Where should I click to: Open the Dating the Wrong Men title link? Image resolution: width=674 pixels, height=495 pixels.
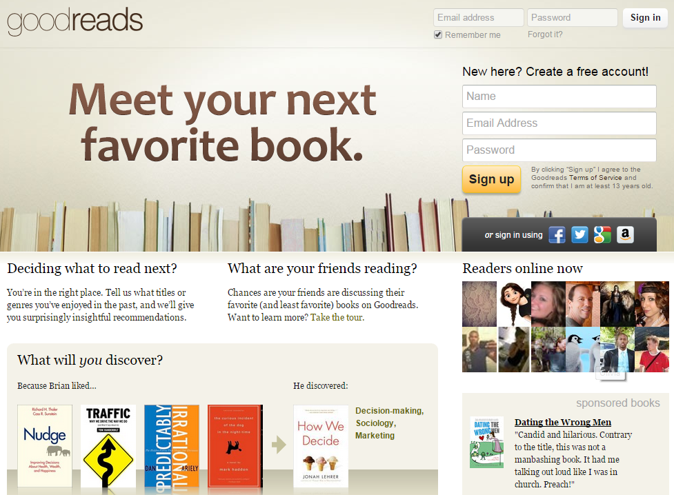(563, 423)
